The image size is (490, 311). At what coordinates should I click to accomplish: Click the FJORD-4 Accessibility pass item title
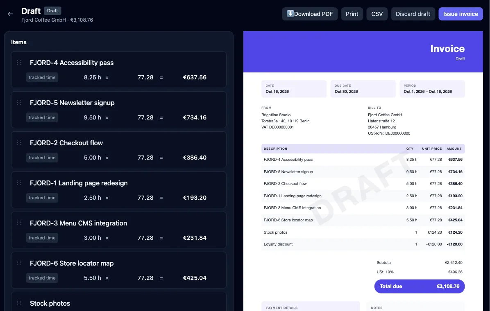[x=72, y=63]
